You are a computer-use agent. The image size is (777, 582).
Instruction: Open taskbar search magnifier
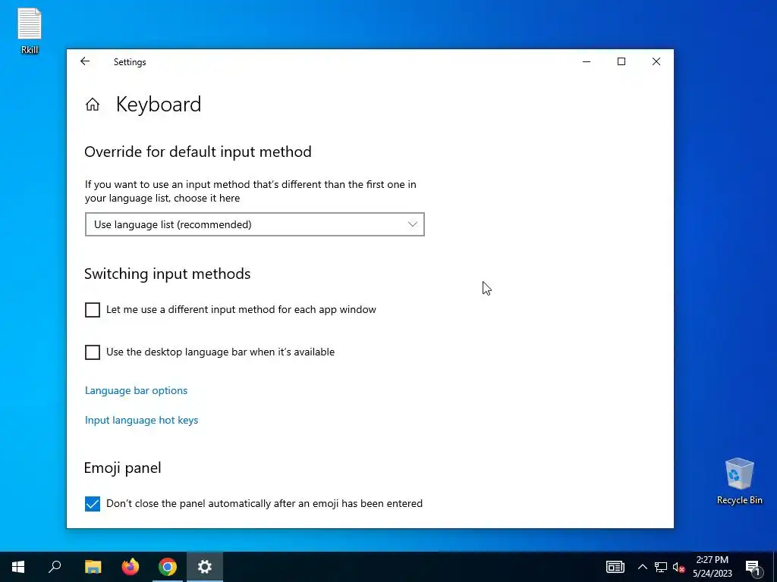point(55,567)
